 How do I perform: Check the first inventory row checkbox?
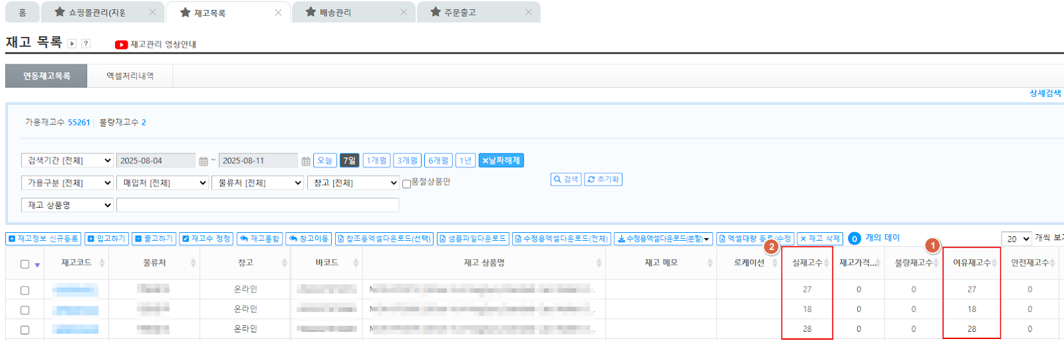click(x=25, y=291)
